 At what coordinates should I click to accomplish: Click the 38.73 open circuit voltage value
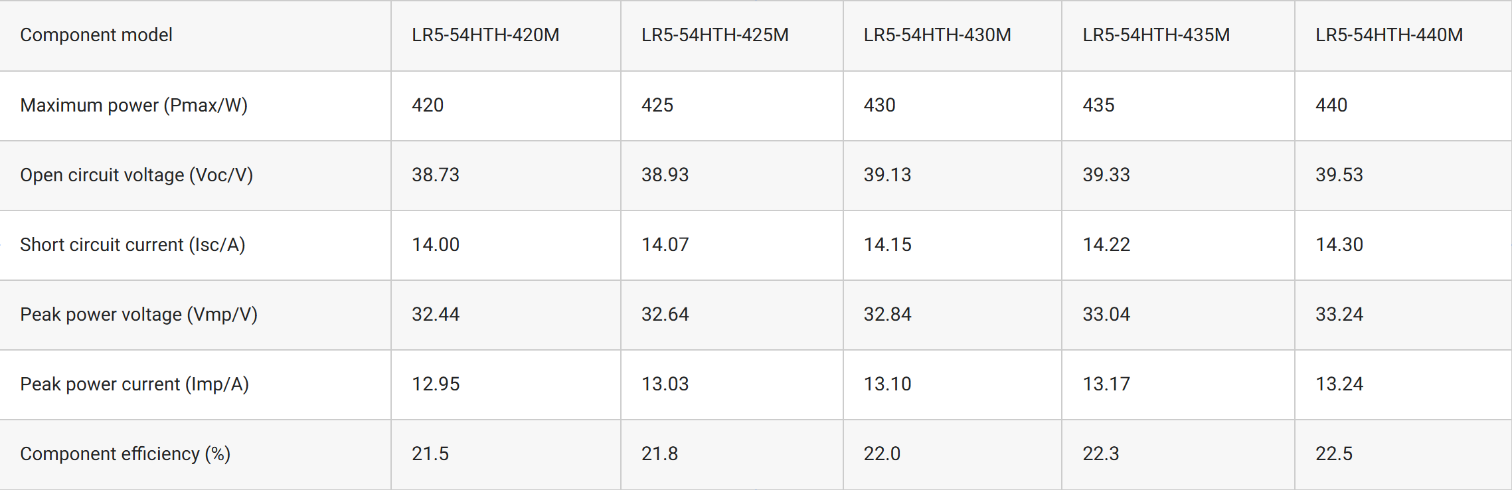[x=436, y=175]
